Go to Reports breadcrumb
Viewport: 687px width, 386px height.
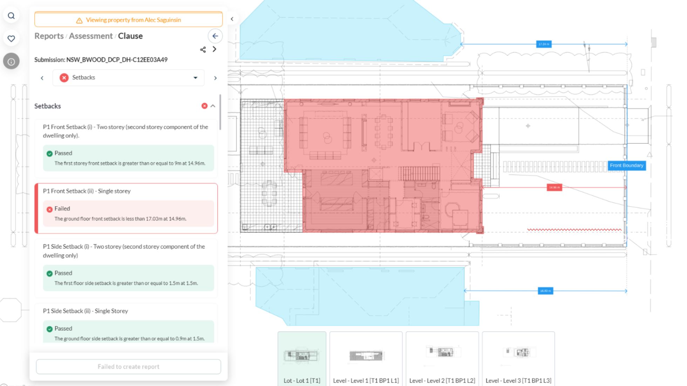[x=49, y=36]
